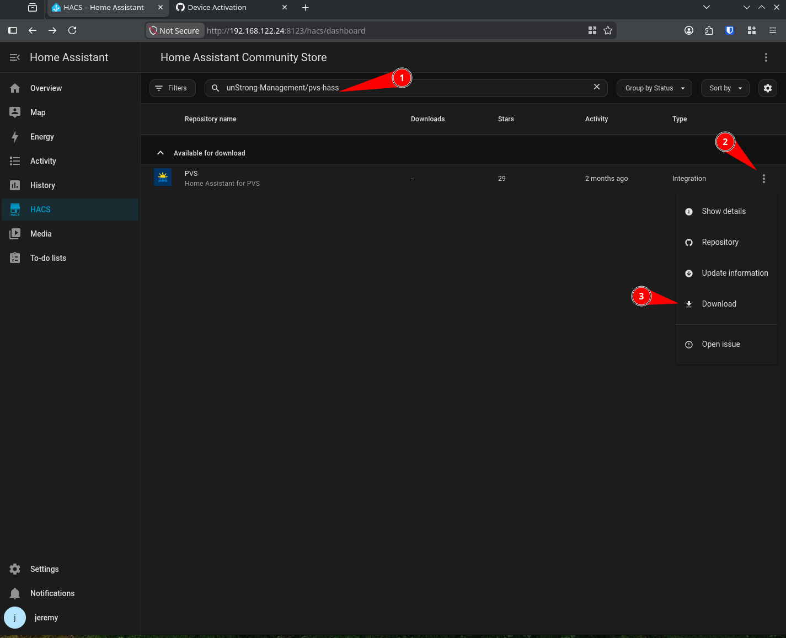Open the browser tab list dropdown

point(706,7)
